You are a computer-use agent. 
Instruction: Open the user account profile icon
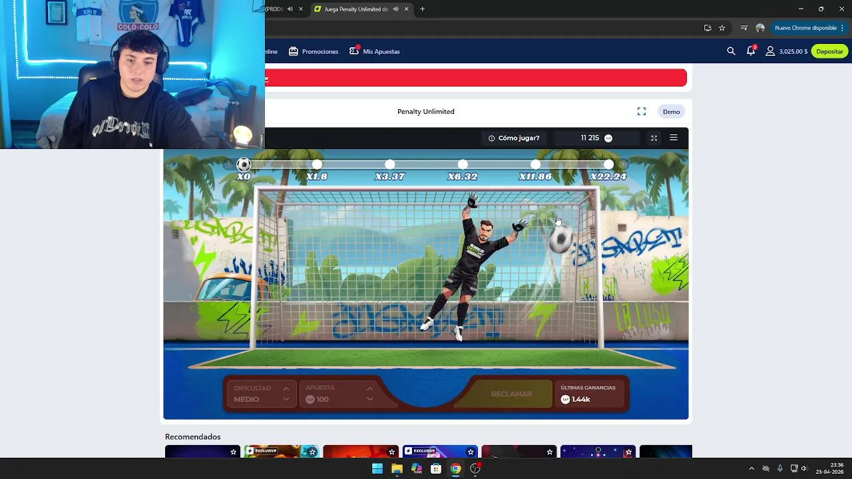pyautogui.click(x=770, y=51)
